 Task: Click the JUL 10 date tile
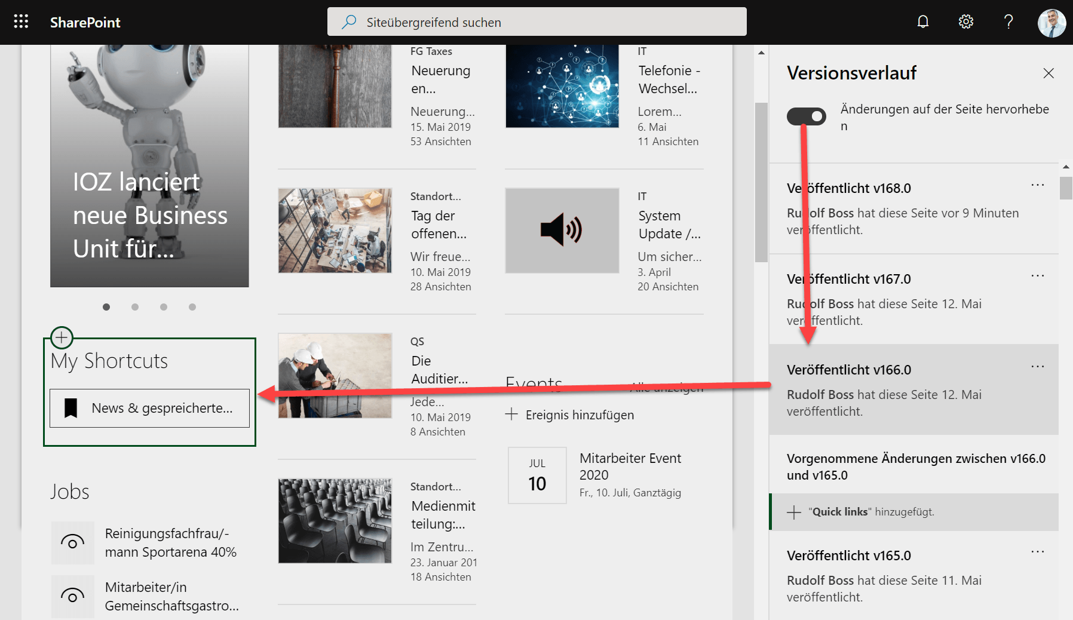pos(537,475)
